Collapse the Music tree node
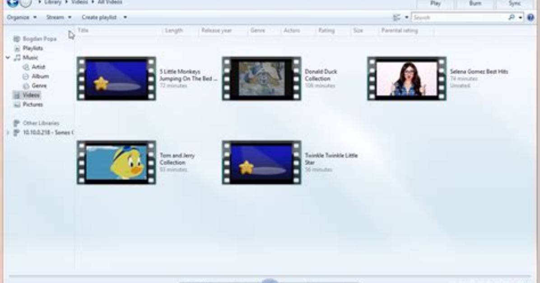Viewport: 540px width, 283px height. pyautogui.click(x=8, y=58)
